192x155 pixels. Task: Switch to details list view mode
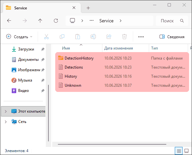click(x=179, y=151)
